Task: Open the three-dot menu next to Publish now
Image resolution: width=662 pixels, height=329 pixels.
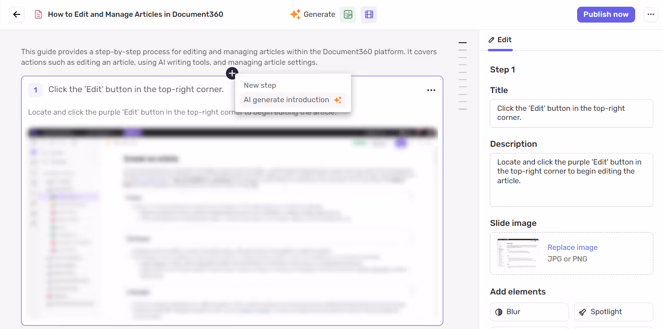Action: coord(650,14)
